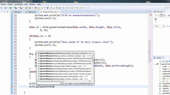Choose the glfwSetWindowIcon proposal

coord(64,66)
